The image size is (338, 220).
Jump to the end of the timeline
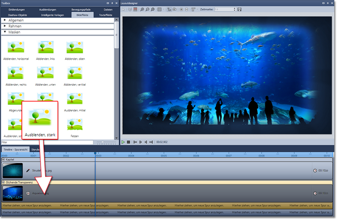pyautogui.click(x=151, y=142)
